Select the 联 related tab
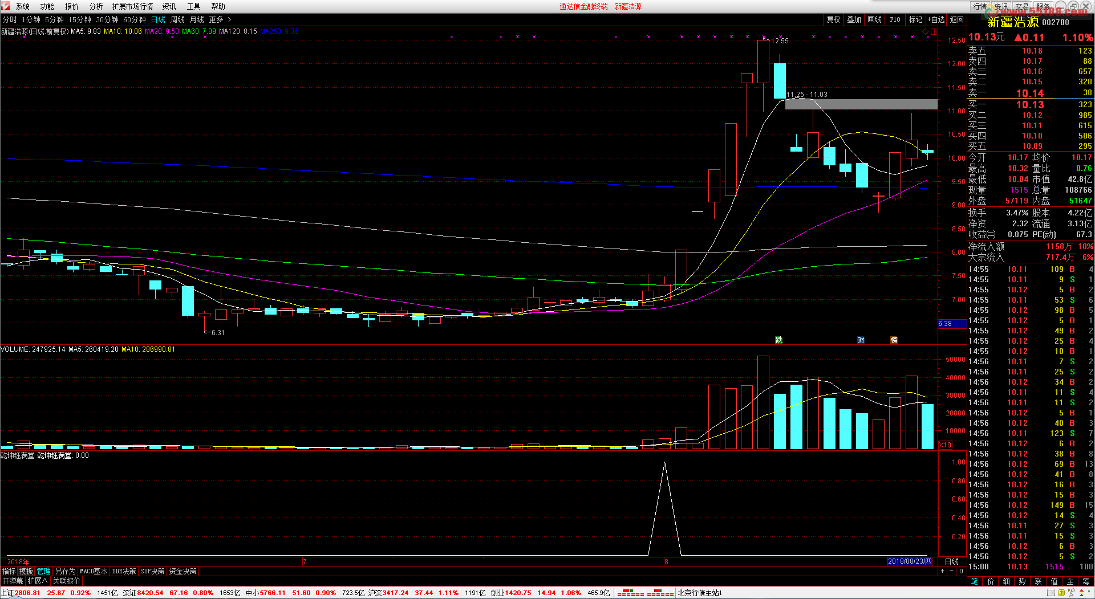This screenshot has width=1095, height=599. (x=1038, y=581)
